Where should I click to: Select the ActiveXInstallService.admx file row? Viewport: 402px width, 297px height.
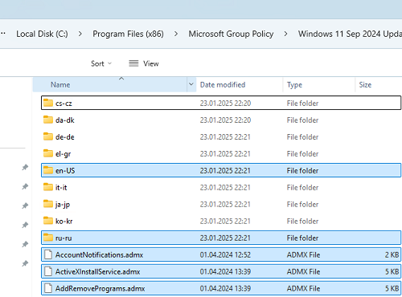click(221, 271)
